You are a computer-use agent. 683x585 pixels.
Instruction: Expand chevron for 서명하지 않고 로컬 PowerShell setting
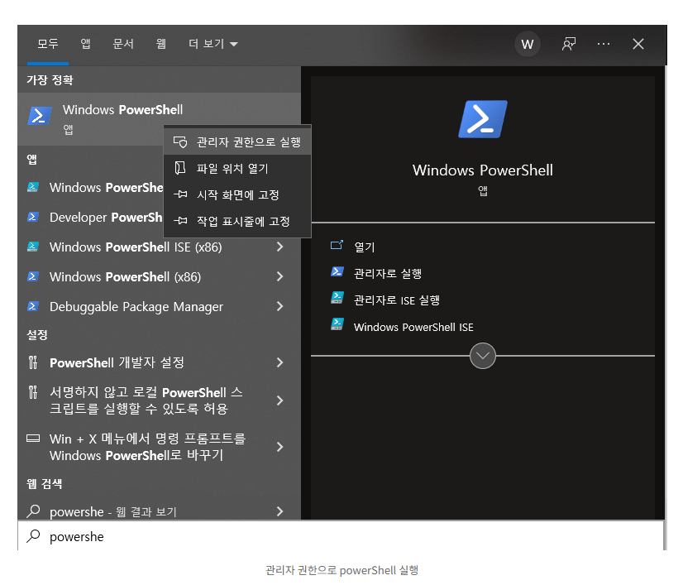(280, 400)
